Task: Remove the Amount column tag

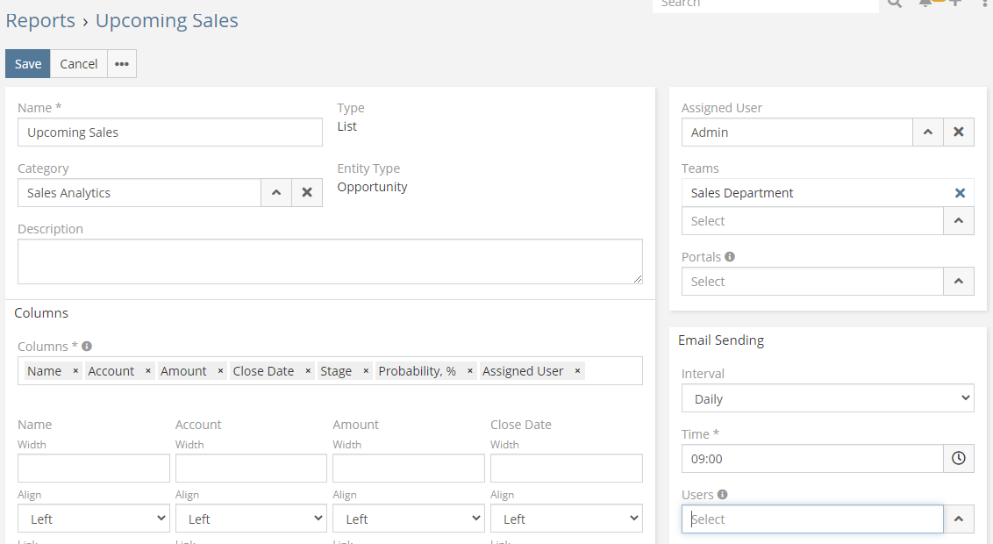Action: click(x=220, y=371)
